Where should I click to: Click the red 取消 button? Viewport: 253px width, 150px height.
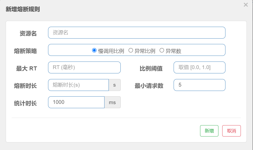tap(231, 131)
